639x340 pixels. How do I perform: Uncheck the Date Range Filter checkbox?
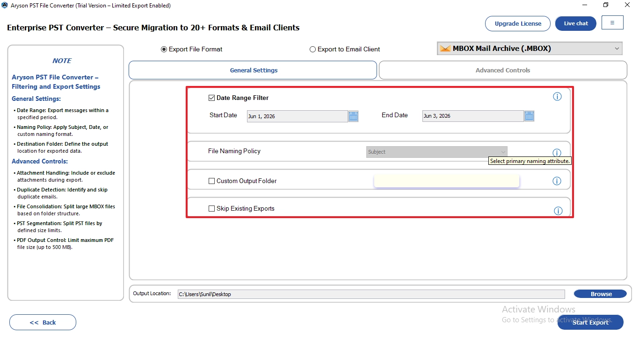point(211,98)
